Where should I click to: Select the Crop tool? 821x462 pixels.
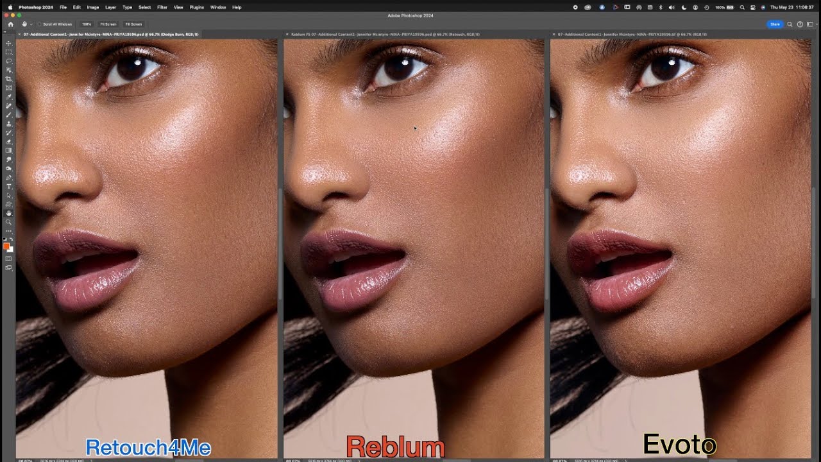point(8,79)
